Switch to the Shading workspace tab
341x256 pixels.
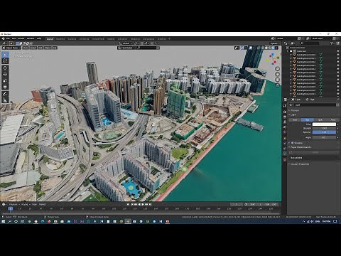(111, 39)
